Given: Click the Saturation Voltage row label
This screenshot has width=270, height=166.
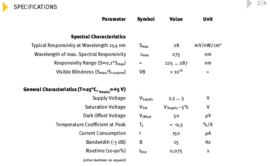Looking at the screenshot, I should point(105,107).
